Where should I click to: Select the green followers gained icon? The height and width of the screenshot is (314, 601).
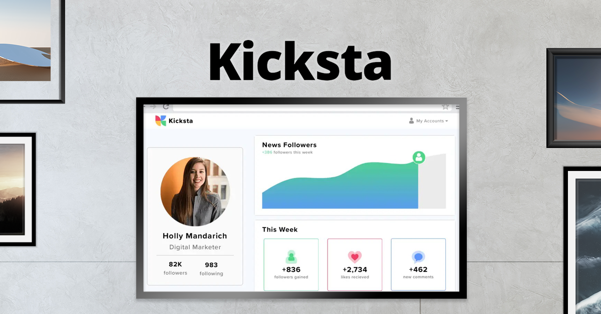[291, 256]
